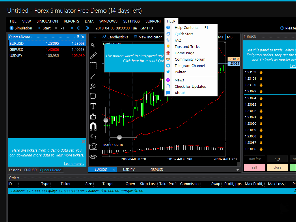The height and width of the screenshot is (222, 296).
Task: Click the lot size 1.0 field
Action: tap(277, 159)
